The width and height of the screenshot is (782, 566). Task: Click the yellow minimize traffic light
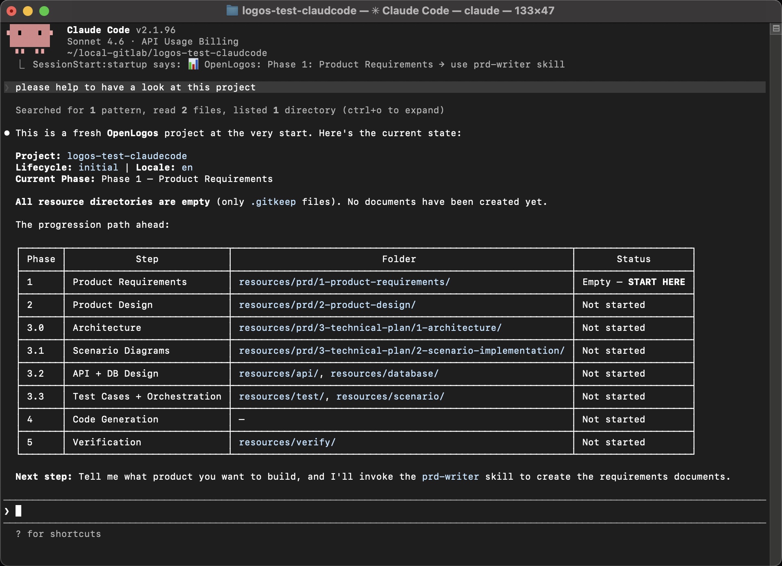tap(27, 11)
